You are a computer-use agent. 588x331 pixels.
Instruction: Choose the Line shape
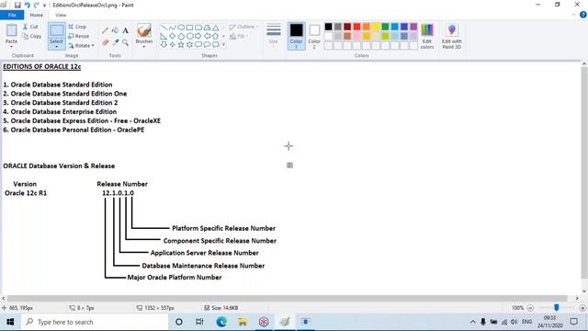click(x=164, y=28)
